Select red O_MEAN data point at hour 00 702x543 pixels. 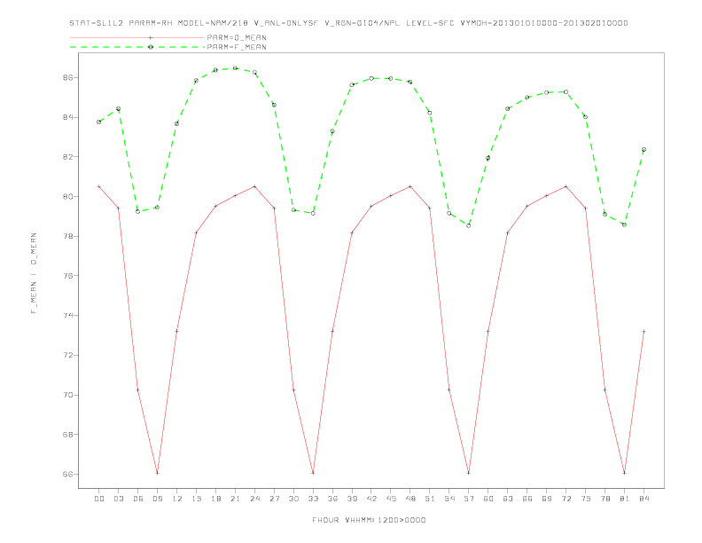tap(99, 186)
